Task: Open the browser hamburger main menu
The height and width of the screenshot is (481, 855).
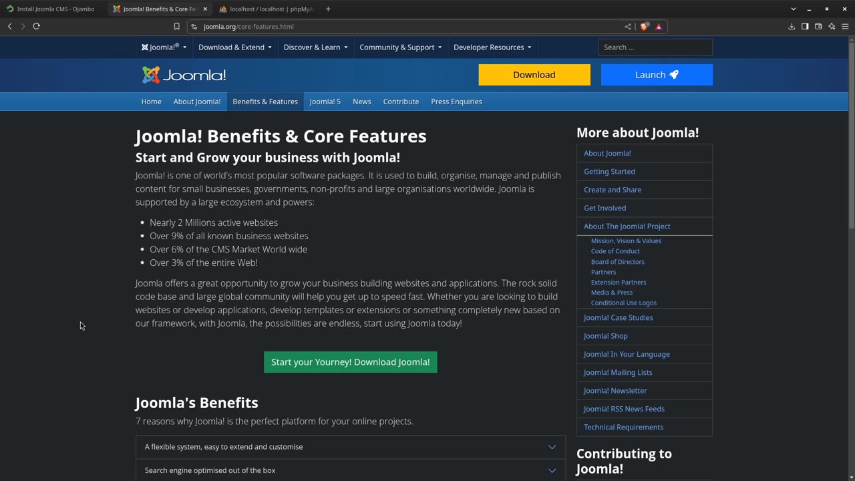Action: point(845,27)
